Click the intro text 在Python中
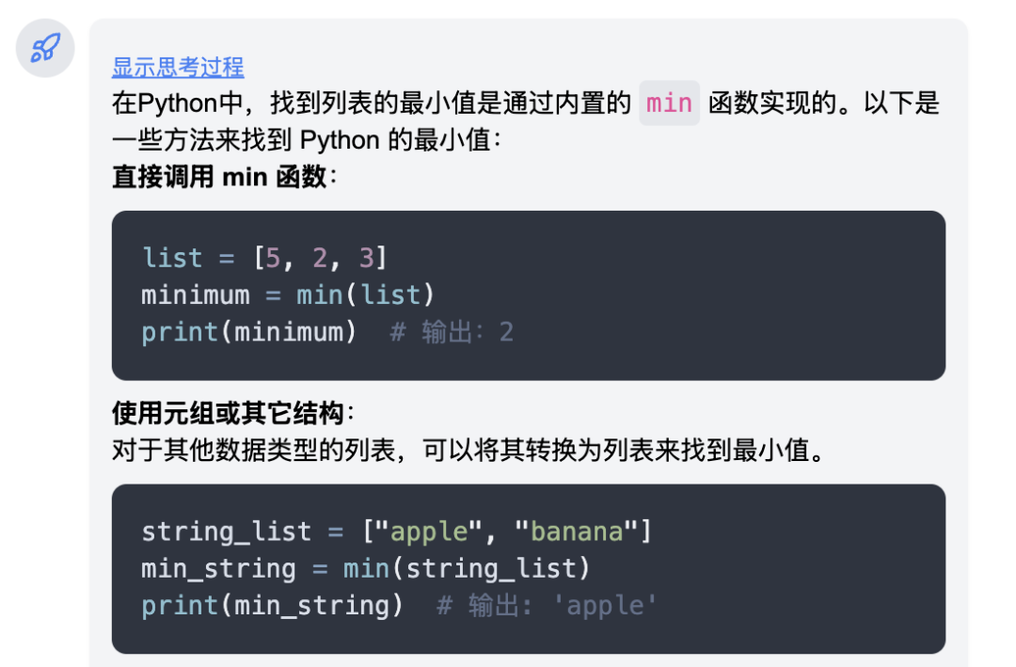This screenshot has height=667, width=1016. pos(177,103)
